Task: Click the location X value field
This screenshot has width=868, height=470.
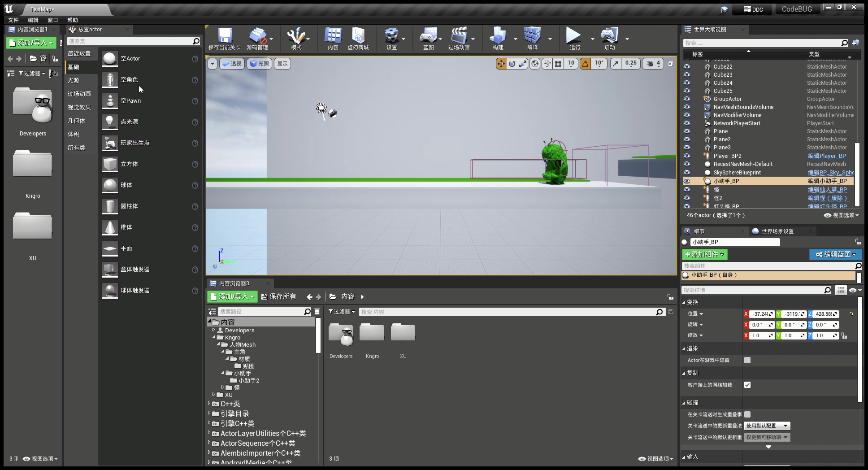Action: pos(761,314)
